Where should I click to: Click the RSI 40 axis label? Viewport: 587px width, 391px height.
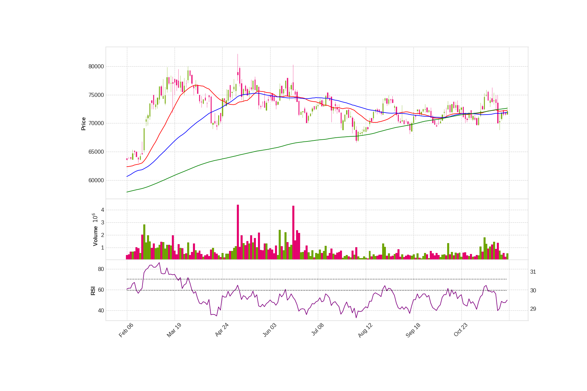101,311
